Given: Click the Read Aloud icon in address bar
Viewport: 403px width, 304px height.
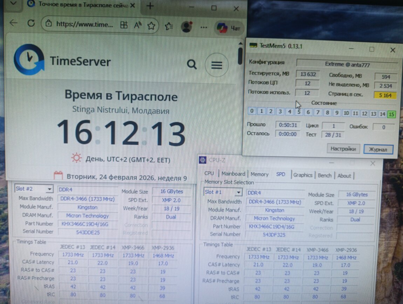Looking at the screenshot, I should [137, 25].
